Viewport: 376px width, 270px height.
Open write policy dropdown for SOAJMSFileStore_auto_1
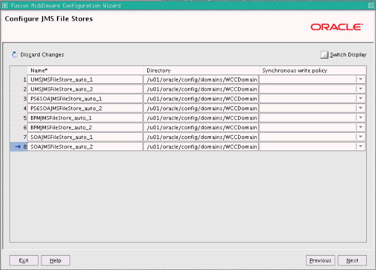360,137
